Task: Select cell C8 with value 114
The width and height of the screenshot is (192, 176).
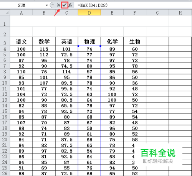Action: tap(67, 71)
